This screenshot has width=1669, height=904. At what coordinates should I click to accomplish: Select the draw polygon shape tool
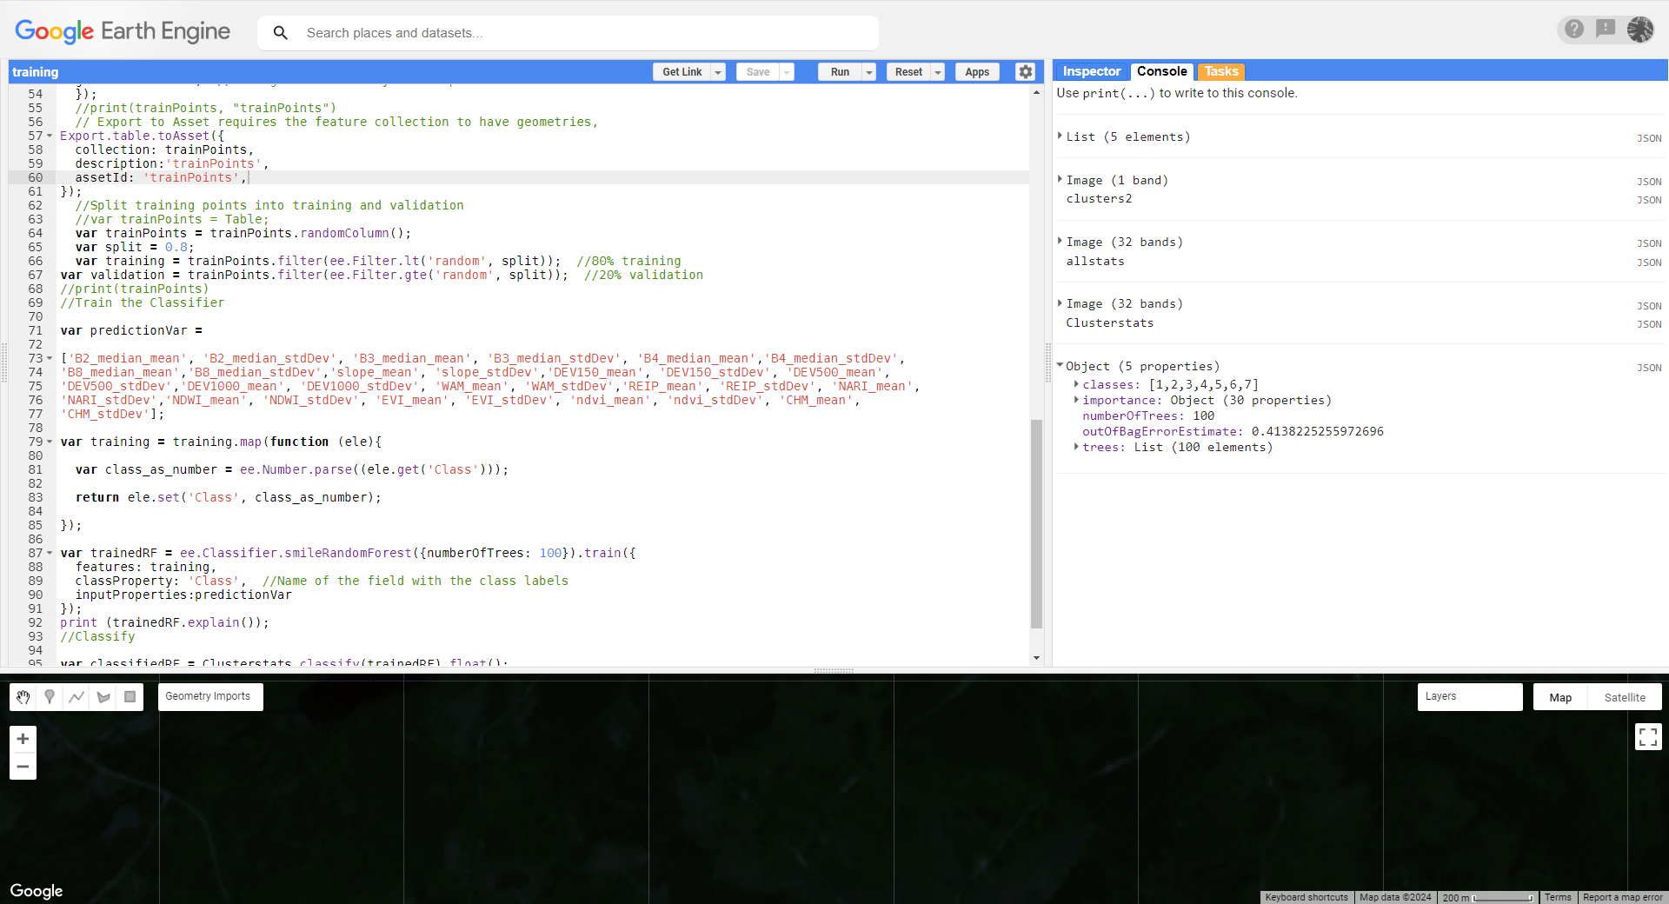(103, 697)
